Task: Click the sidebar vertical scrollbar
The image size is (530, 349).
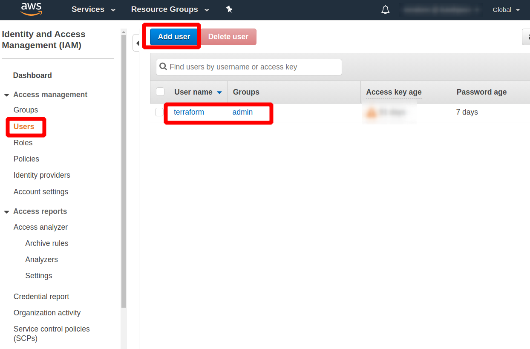Action: click(124, 170)
